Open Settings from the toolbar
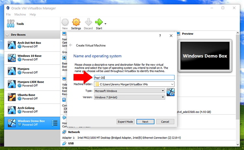This screenshot has width=244, height=150. click(76, 24)
